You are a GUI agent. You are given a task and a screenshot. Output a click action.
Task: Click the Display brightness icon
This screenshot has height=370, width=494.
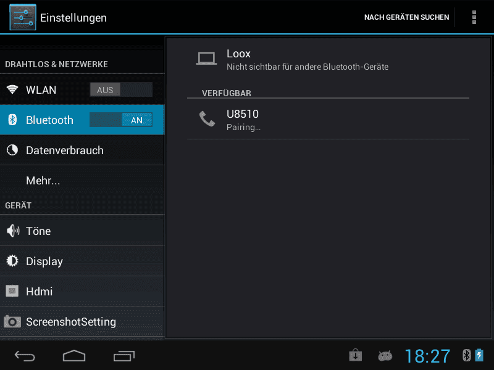pyautogui.click(x=12, y=261)
